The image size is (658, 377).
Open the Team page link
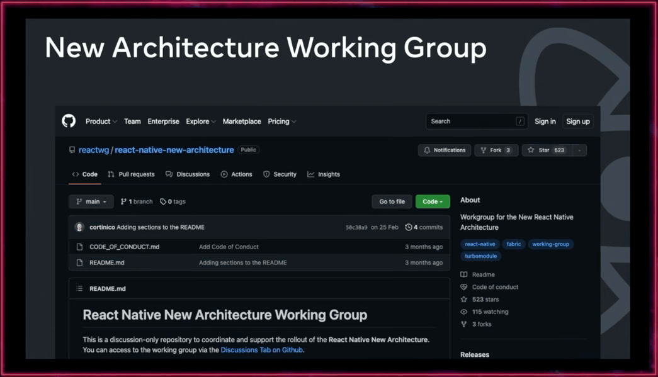pyautogui.click(x=132, y=121)
